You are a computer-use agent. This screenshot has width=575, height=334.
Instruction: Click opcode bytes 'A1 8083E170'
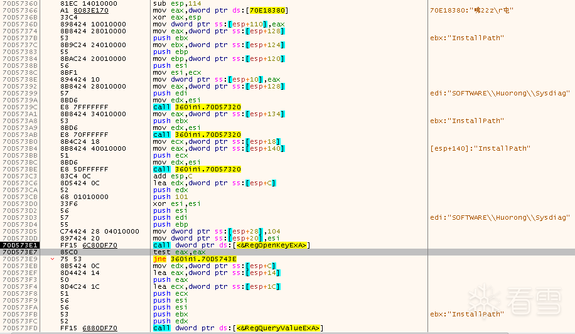[x=84, y=11]
